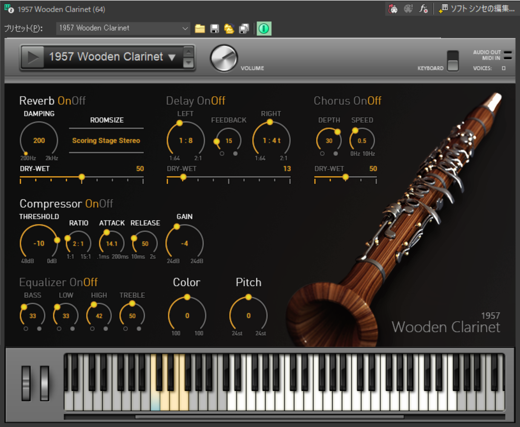This screenshot has height=427, width=520.
Task: Click the keyboard horizontal scrollbar
Action: 269,417
